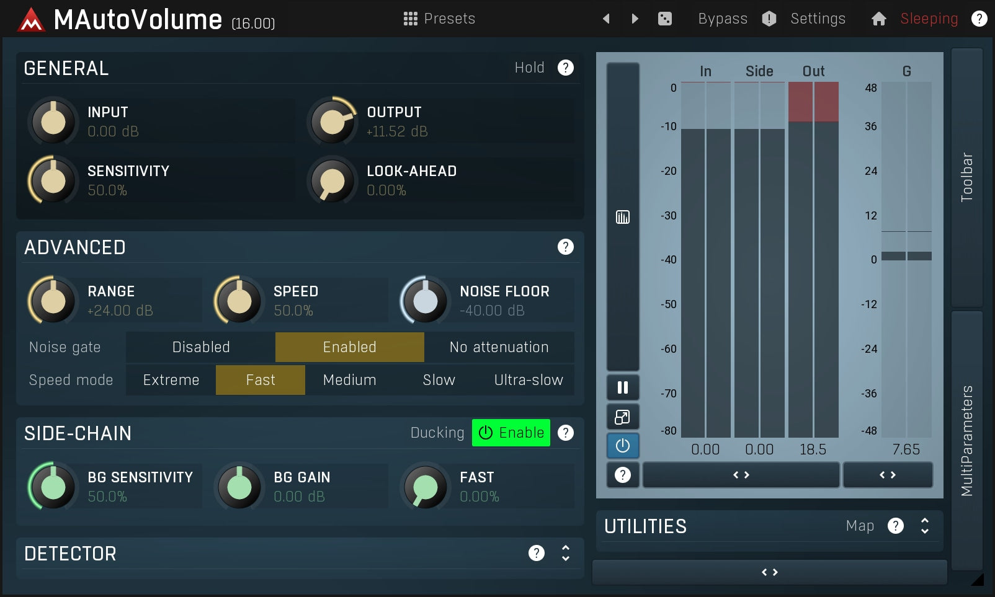
Task: Click the warning icon next to Settings
Action: coord(769,19)
